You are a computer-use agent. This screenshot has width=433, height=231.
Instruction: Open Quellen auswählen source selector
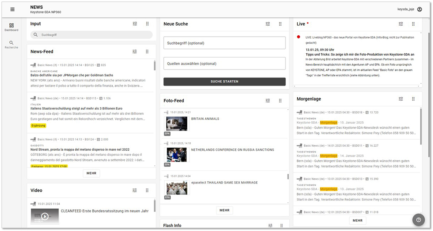click(224, 63)
